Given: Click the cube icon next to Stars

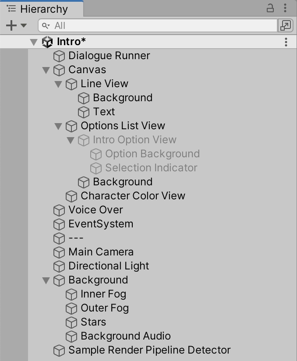Looking at the screenshot, I should point(71,322).
